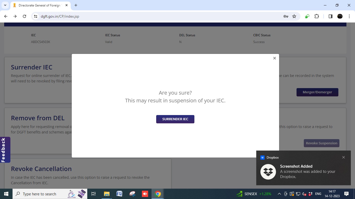Select the IEC value ABDCS4503K
This screenshot has width=355, height=199.
tap(41, 42)
